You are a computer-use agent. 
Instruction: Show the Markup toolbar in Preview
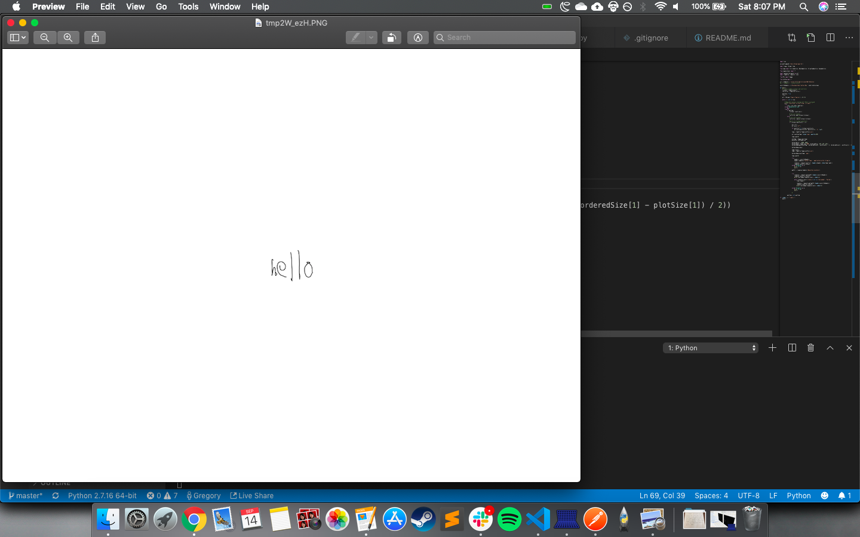418,38
